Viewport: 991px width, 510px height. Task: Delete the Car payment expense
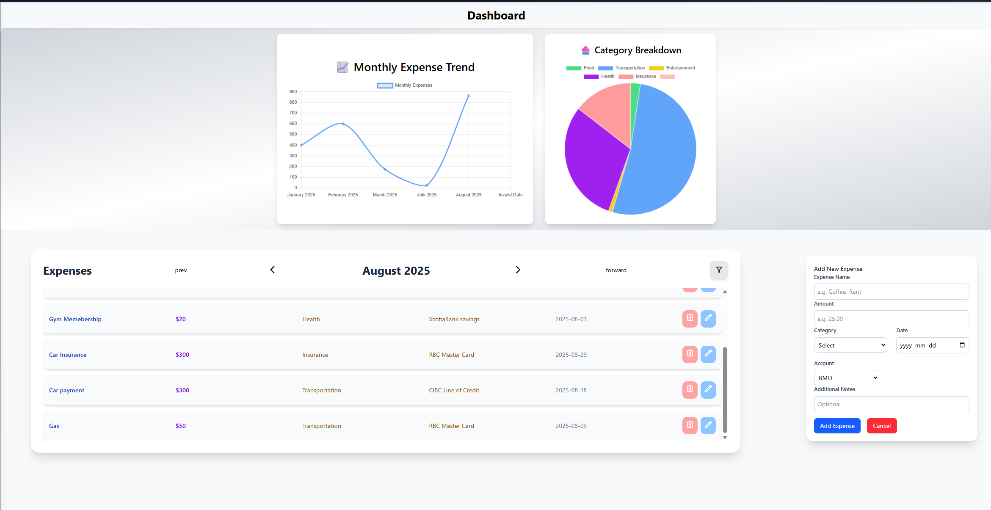[x=690, y=390]
